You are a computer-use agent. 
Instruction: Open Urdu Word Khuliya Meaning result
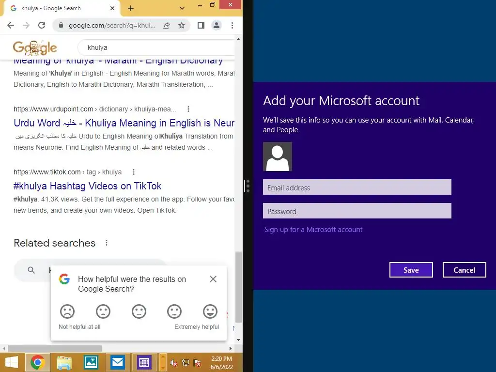[124, 123]
